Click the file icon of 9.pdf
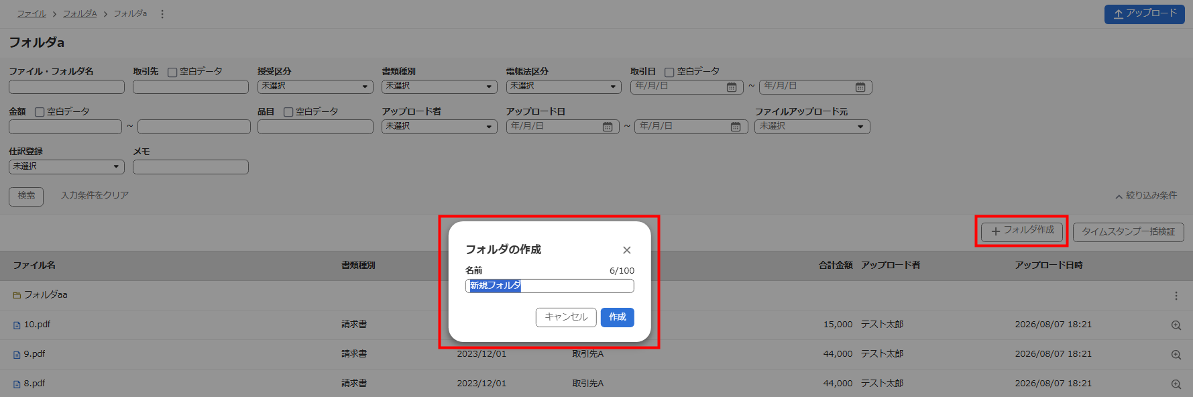 click(17, 355)
